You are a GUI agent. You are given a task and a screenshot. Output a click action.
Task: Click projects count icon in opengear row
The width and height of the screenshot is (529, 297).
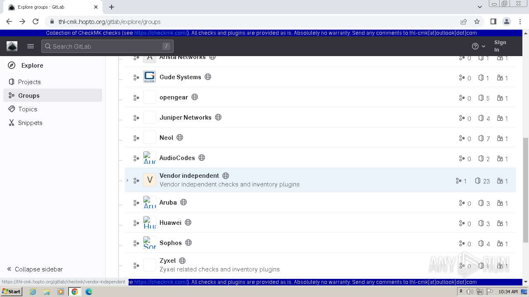[x=481, y=98]
